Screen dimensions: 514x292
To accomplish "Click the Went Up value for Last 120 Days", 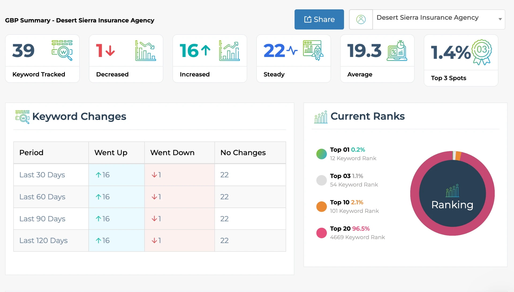I will tap(103, 241).
